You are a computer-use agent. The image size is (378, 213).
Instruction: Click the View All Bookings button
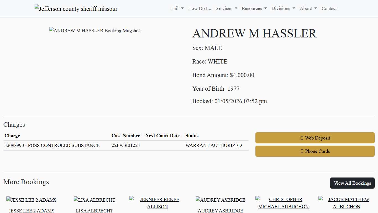[352, 183]
